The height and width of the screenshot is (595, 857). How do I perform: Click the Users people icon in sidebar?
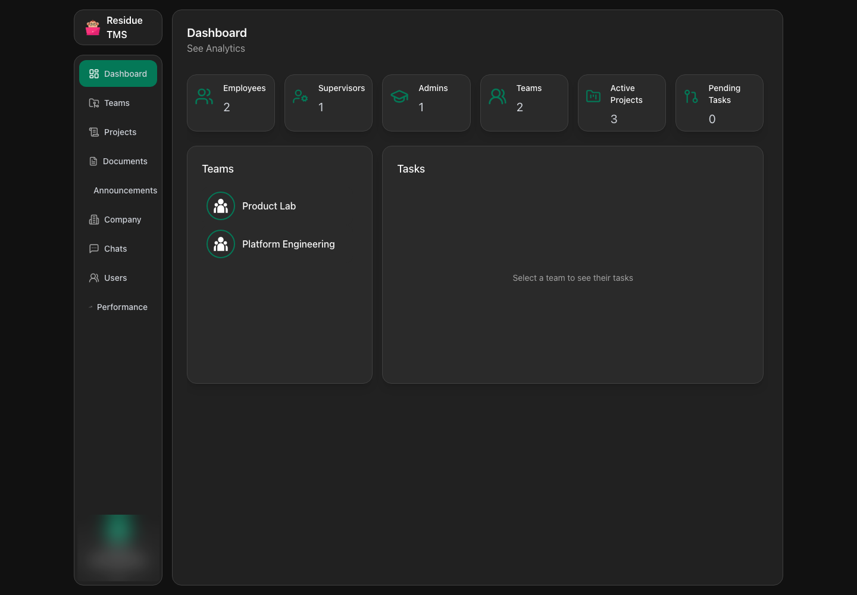(94, 278)
